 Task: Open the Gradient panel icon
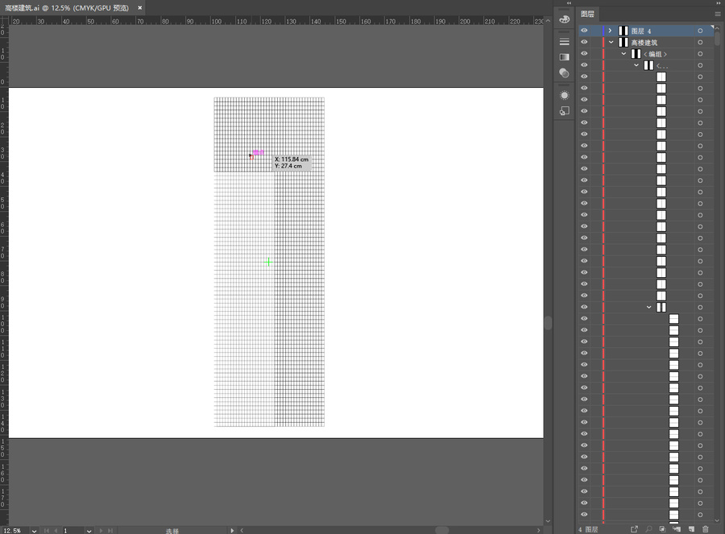[x=564, y=57]
